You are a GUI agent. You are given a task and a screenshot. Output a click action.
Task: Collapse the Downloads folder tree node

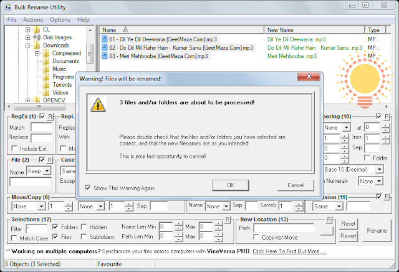(27, 46)
